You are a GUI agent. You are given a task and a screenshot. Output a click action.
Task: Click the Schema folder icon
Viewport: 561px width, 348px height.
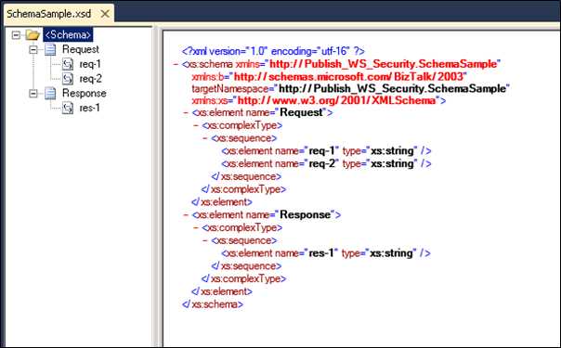(33, 34)
